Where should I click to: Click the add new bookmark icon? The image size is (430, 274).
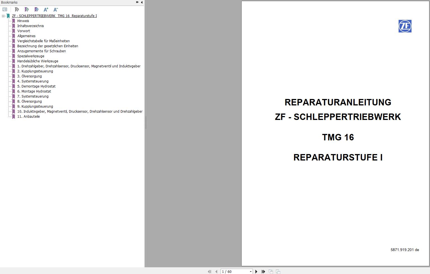pyautogui.click(x=27, y=10)
